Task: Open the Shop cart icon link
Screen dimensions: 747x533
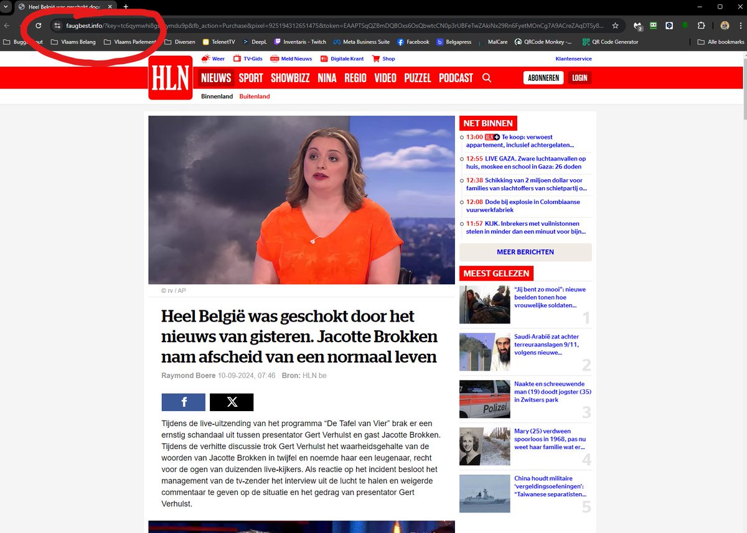Action: pos(383,58)
